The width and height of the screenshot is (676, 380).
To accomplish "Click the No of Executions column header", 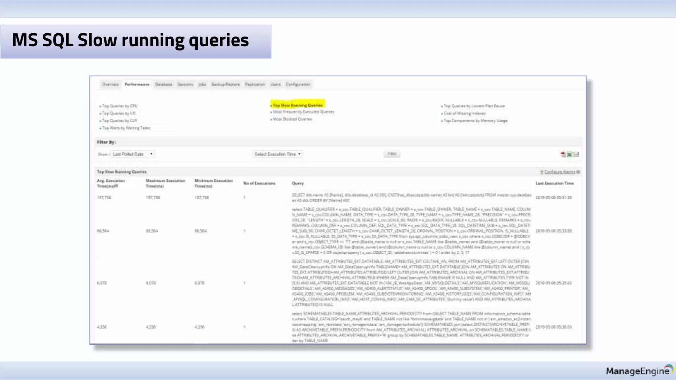I will [259, 183].
